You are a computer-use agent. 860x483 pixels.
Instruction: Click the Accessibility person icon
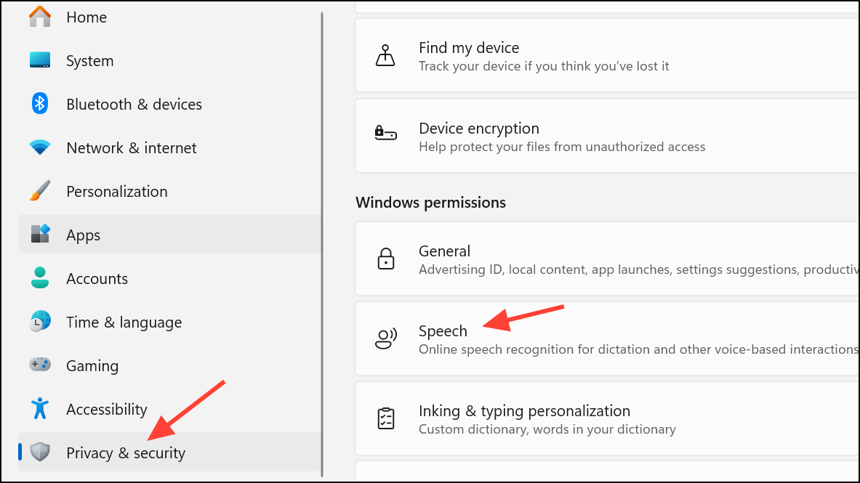pyautogui.click(x=39, y=409)
